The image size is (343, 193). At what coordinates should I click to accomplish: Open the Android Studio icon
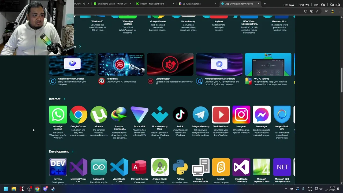click(x=160, y=167)
